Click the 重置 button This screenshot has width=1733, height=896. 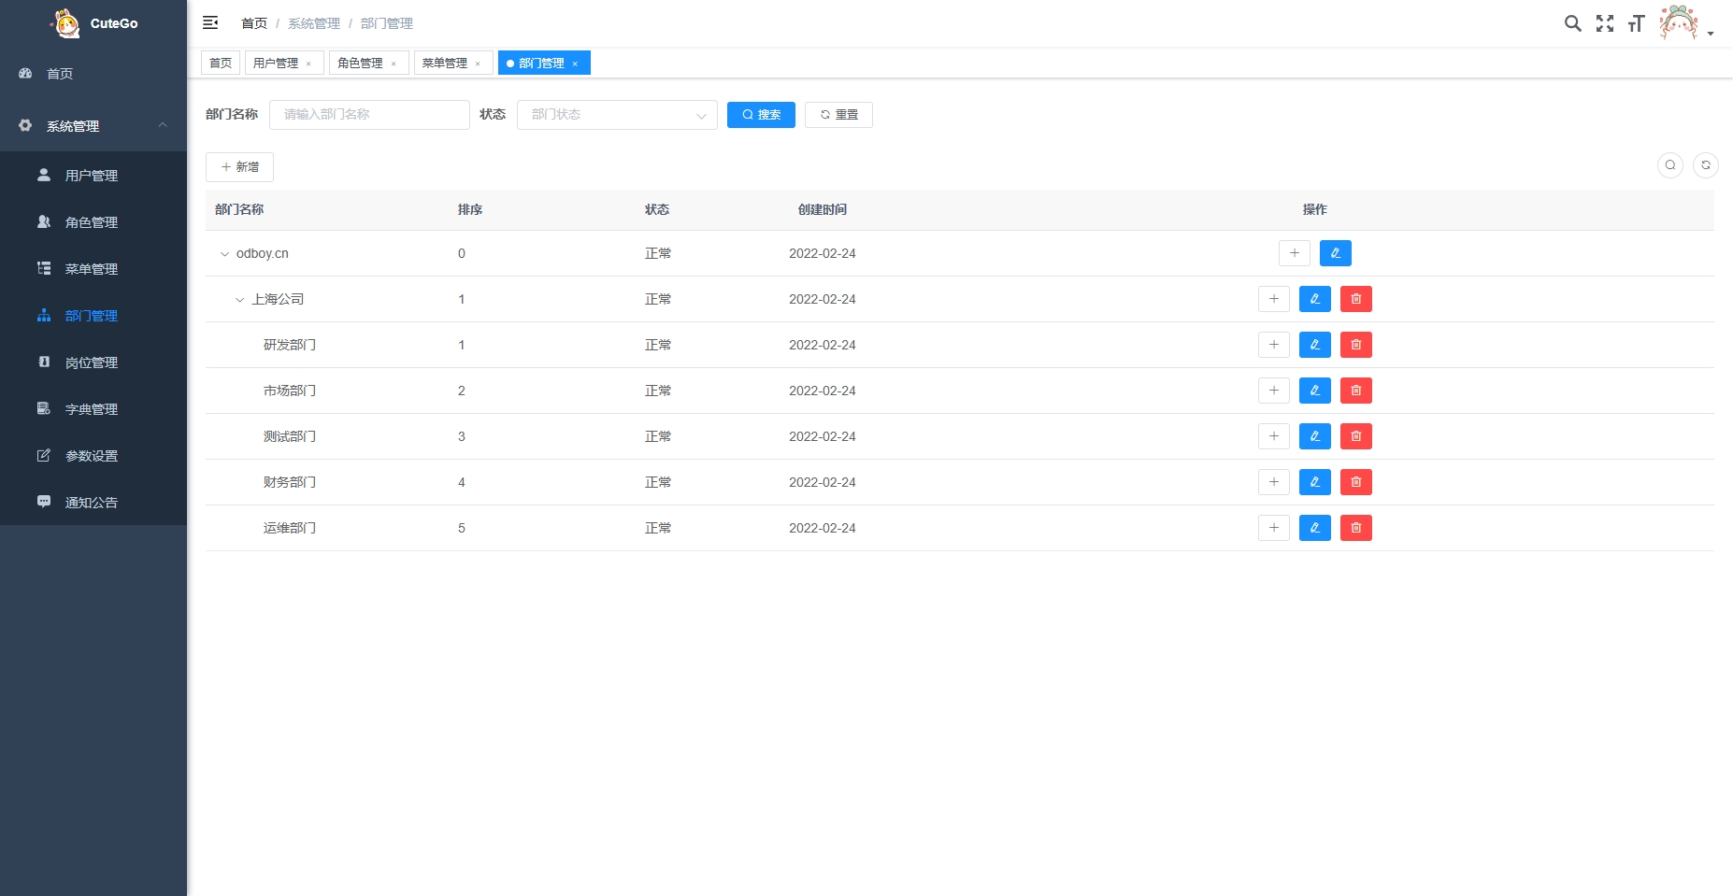(838, 115)
